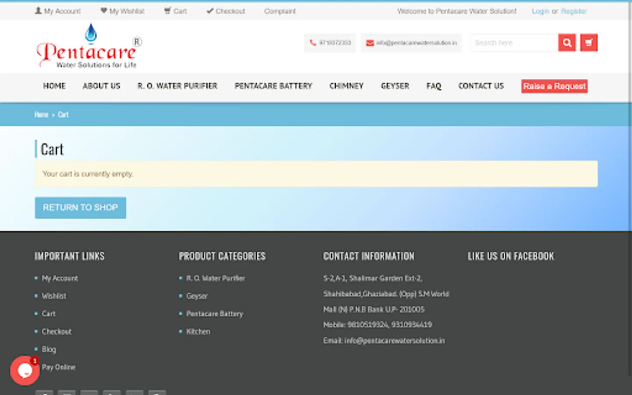
Task: Open footer Cart link
Action: point(49,313)
